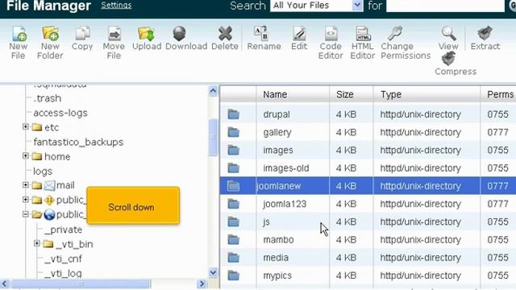Image resolution: width=516 pixels, height=290 pixels.
Task: Expand the public_ftp tree node
Action: [x=26, y=200]
